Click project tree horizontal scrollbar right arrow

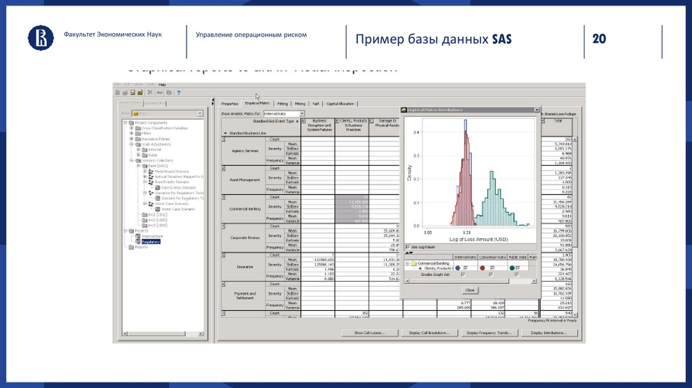201,334
